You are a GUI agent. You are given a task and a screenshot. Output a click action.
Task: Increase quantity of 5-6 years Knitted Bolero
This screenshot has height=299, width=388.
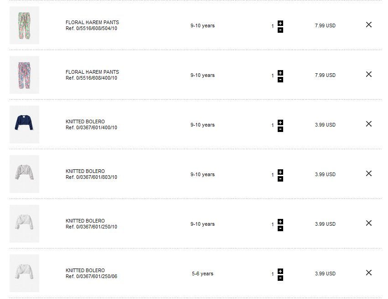280,271
